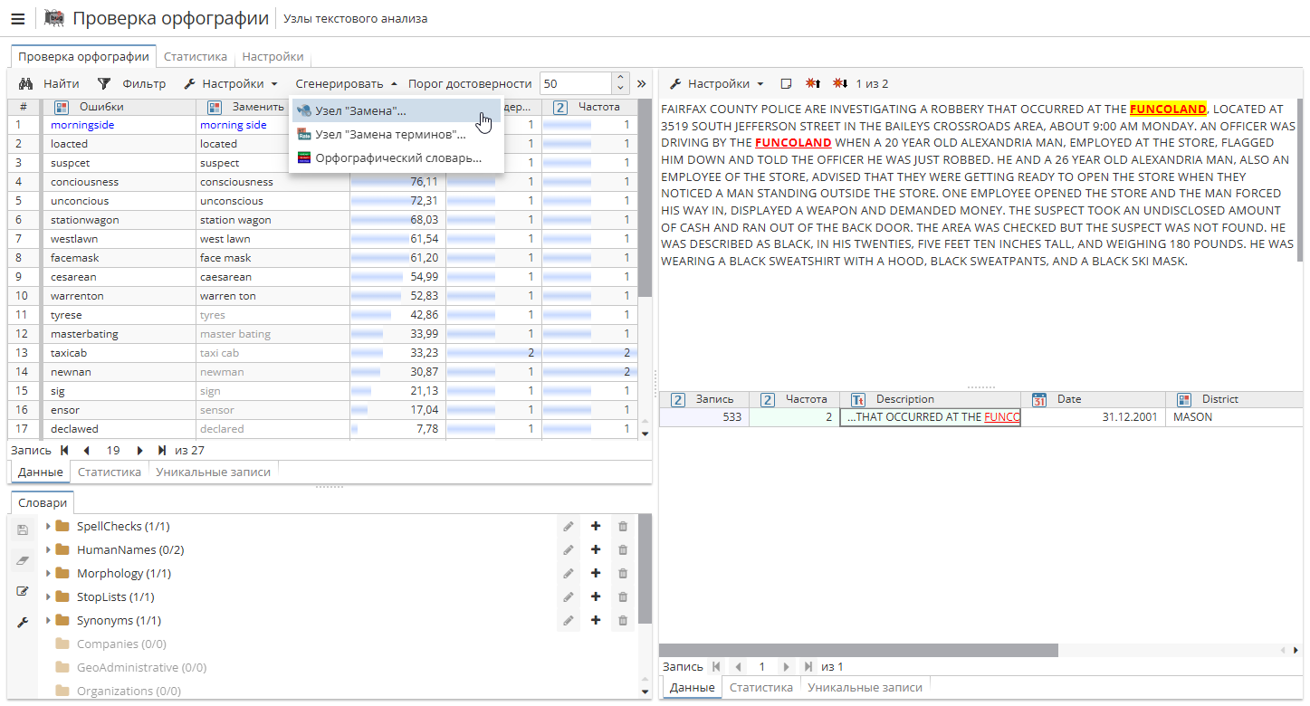
Task: Add item to SpellChecks group
Action: pos(596,526)
